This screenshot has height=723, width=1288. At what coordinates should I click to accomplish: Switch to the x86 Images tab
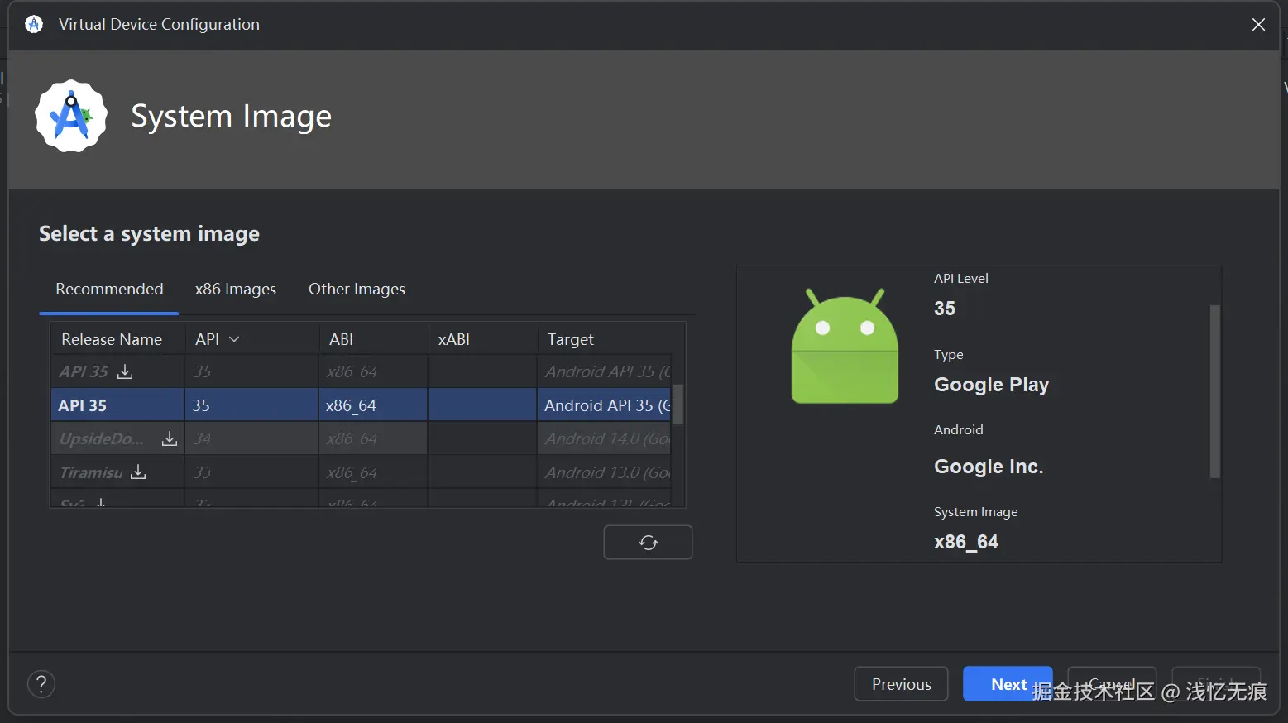coord(236,290)
